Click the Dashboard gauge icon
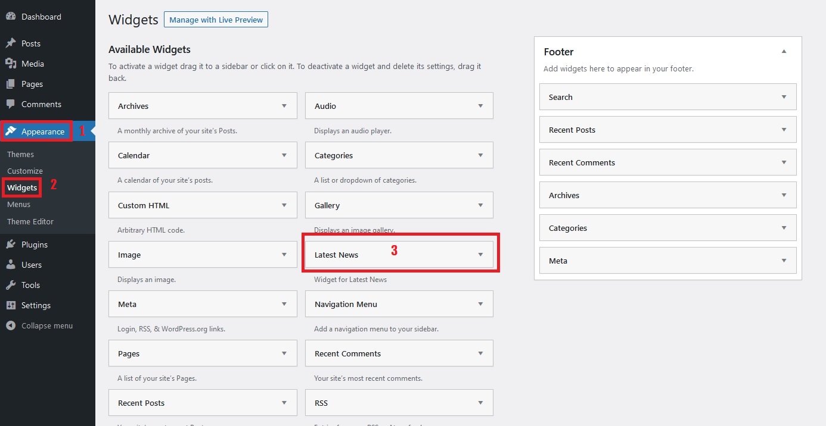 pos(11,17)
